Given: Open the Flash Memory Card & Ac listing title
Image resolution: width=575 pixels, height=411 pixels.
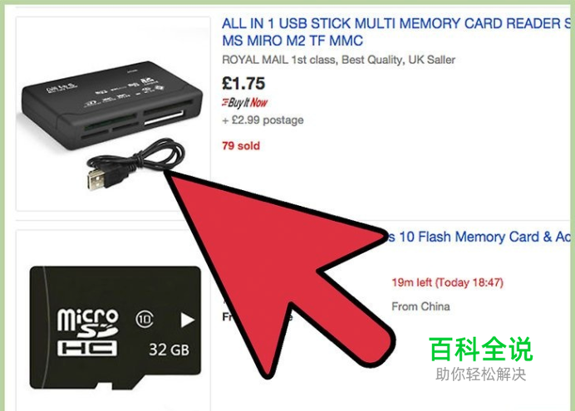Looking at the screenshot, I should 479,237.
